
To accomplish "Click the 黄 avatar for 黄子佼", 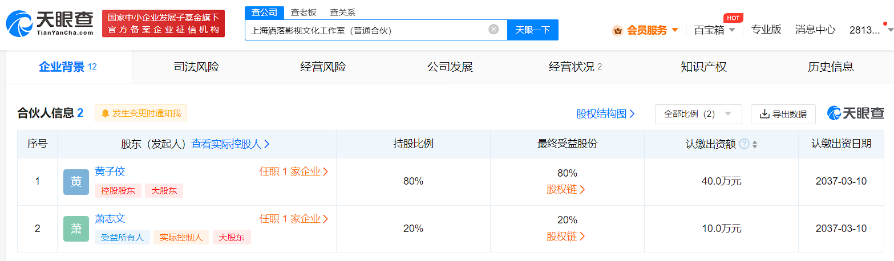I will click(x=76, y=182).
